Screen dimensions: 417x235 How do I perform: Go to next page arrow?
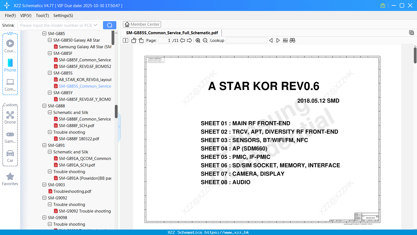coord(189,40)
